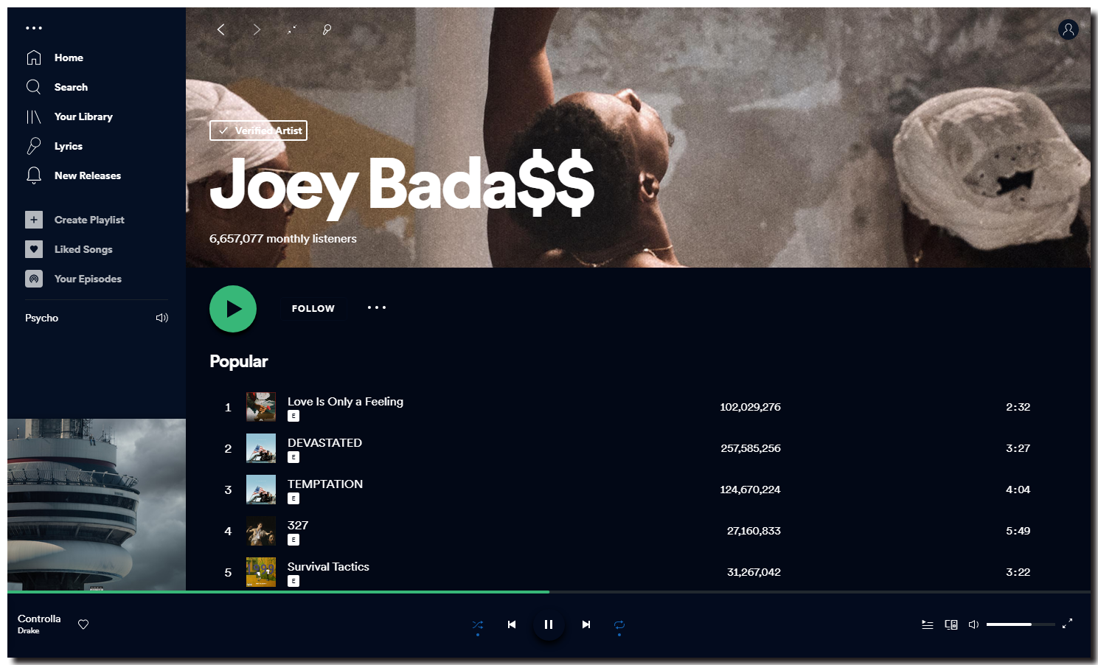Like the song Controlla with the heart
Viewport: 1098px width, 665px height.
coord(83,624)
